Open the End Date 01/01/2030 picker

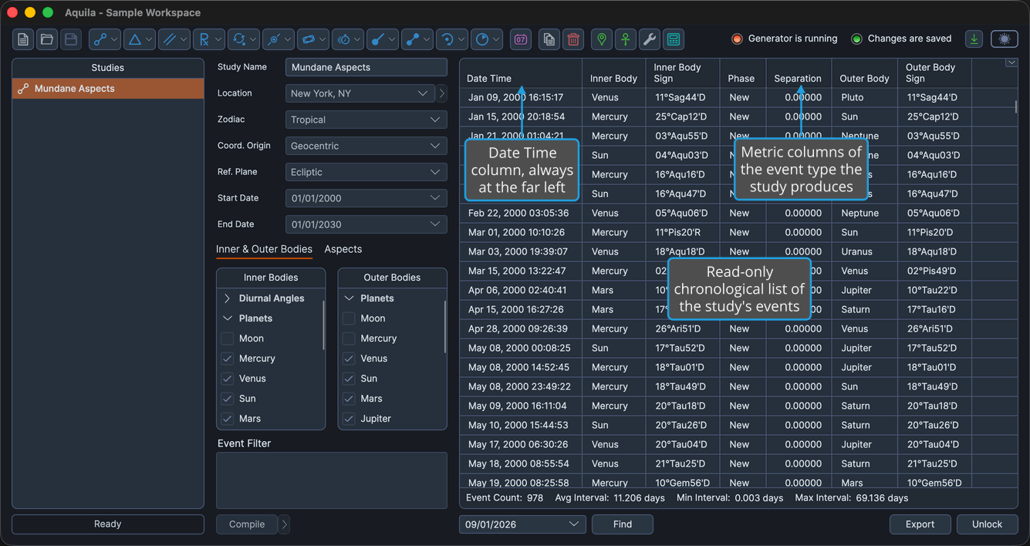point(366,224)
